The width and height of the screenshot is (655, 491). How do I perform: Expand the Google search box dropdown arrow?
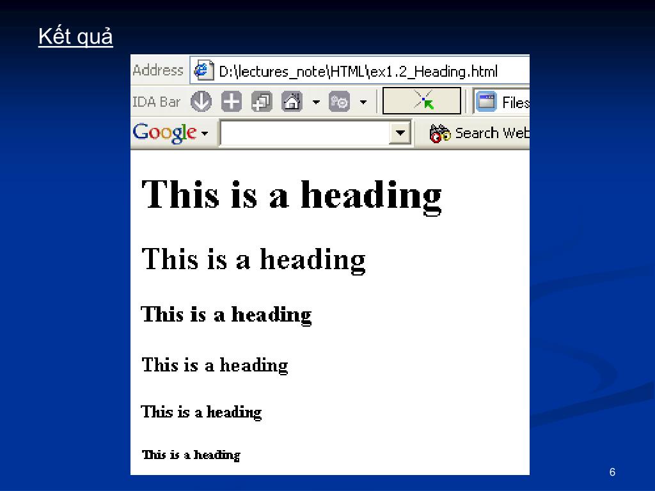pyautogui.click(x=400, y=133)
